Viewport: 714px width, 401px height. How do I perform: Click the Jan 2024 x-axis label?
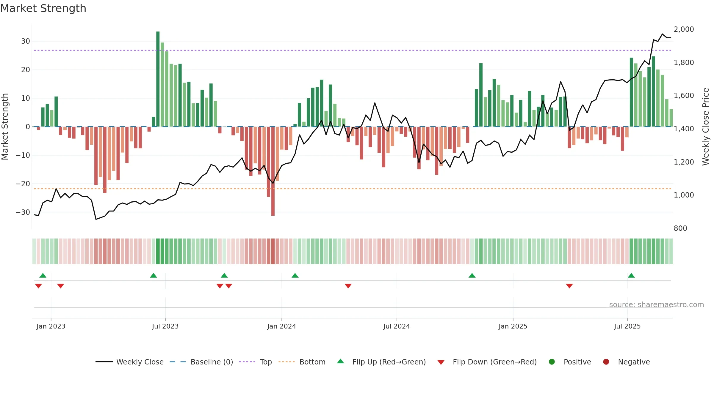tap(282, 326)
